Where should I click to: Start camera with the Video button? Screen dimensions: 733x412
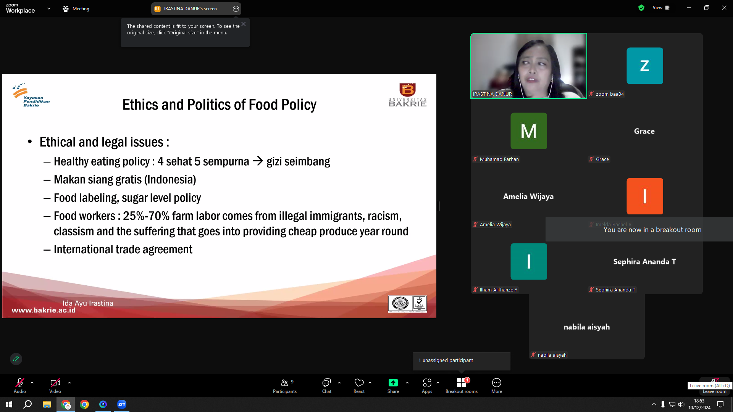[55, 385]
